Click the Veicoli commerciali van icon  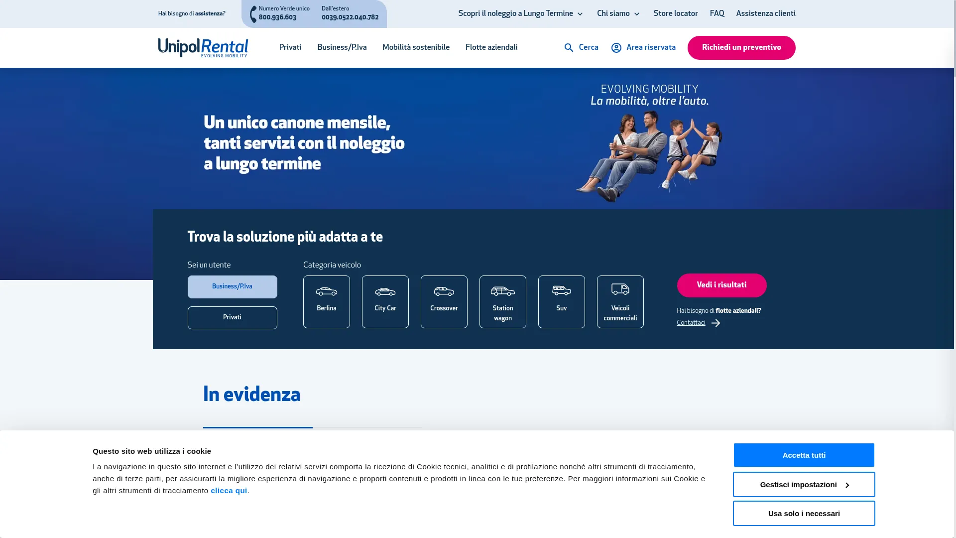pyautogui.click(x=620, y=289)
